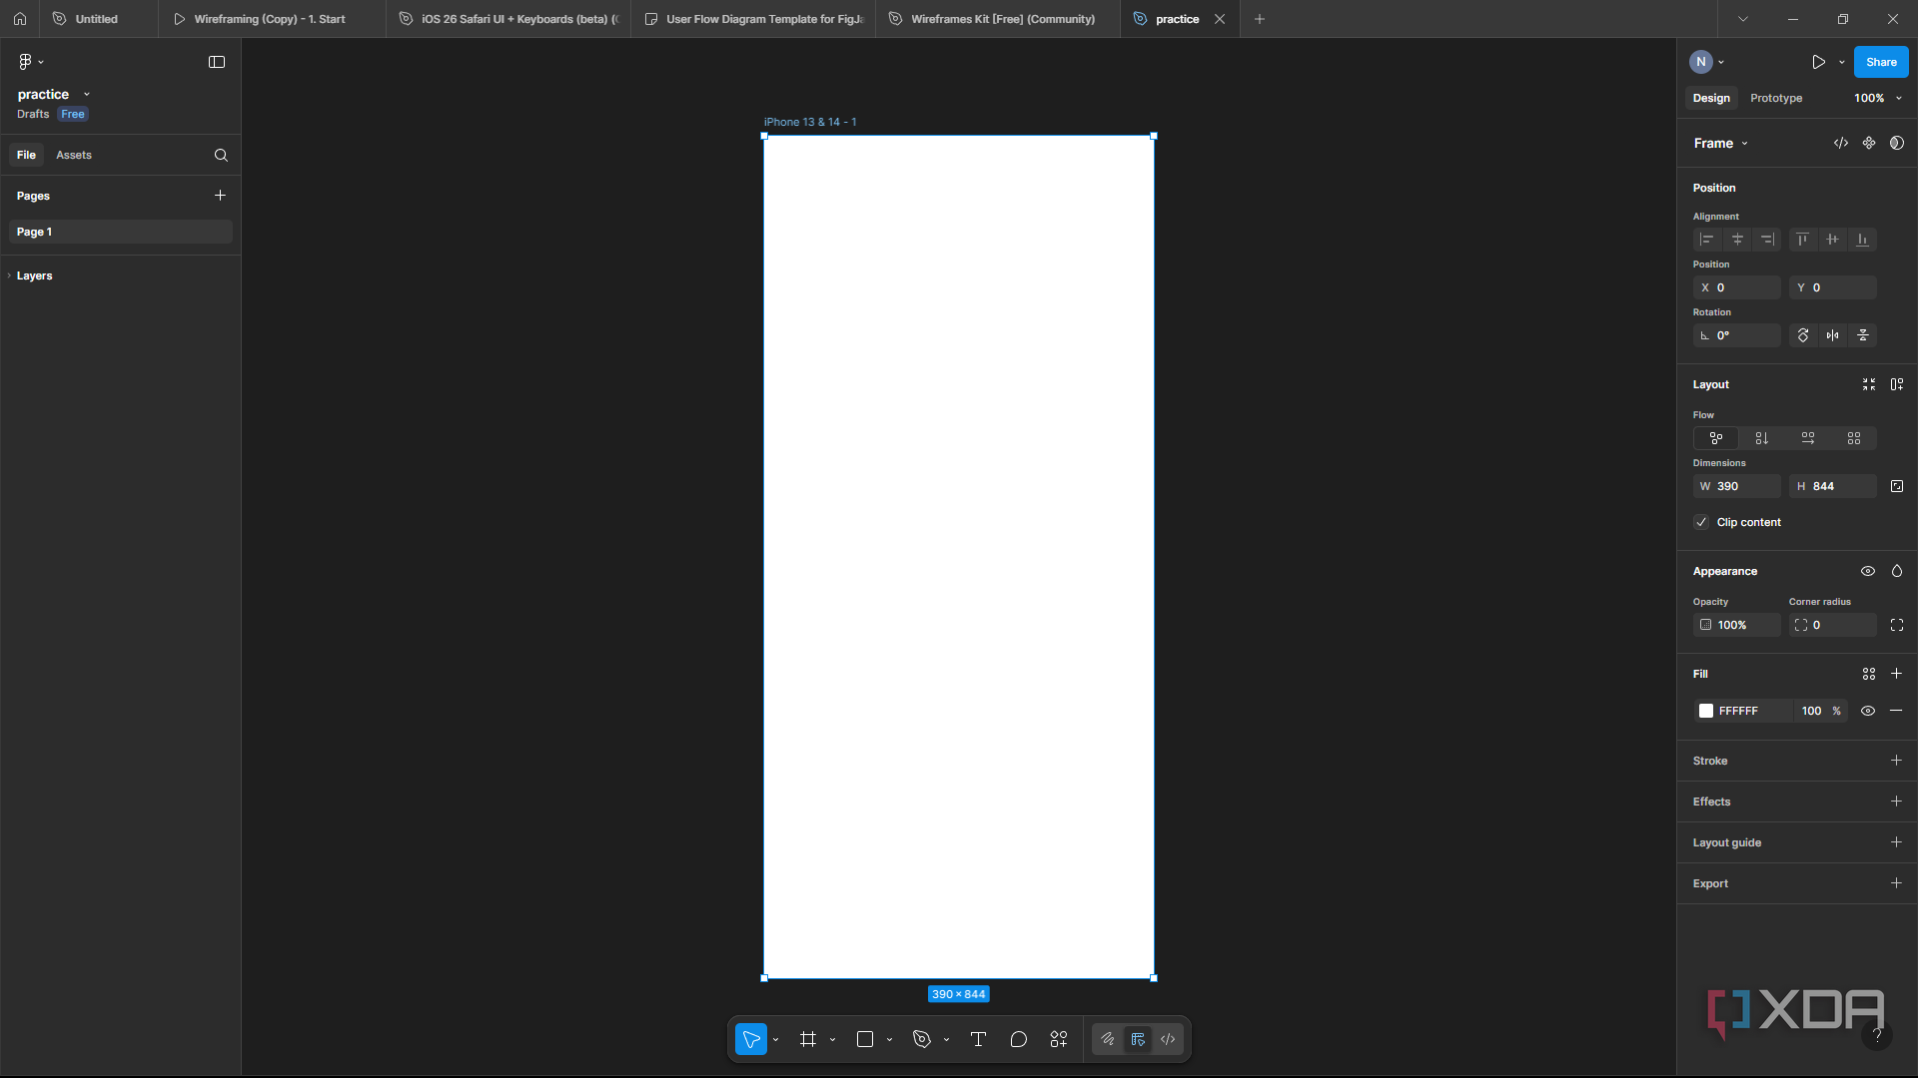Align top in Alignment section

(x=1802, y=240)
